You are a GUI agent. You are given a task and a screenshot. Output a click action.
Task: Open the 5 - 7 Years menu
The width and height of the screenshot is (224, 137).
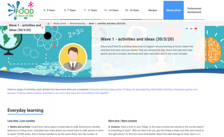(70, 10)
